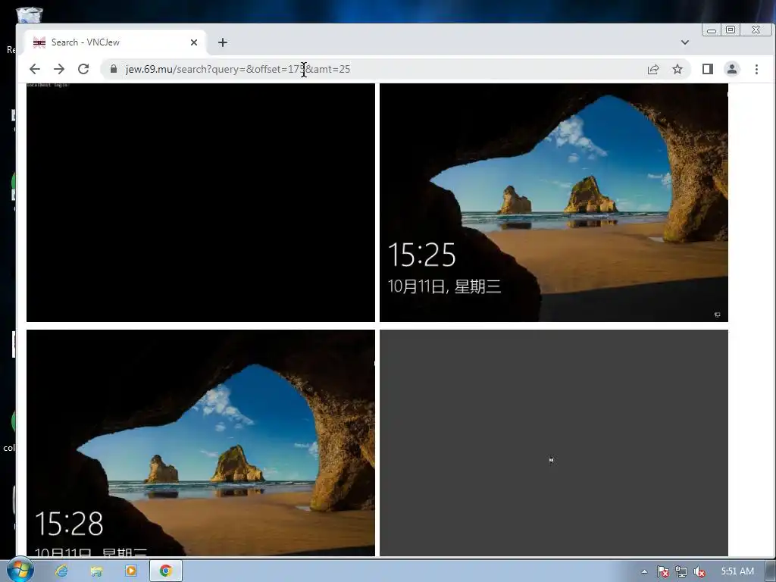Click the 5:51 AM taskbar clock
This screenshot has height=582, width=776.
pos(737,571)
